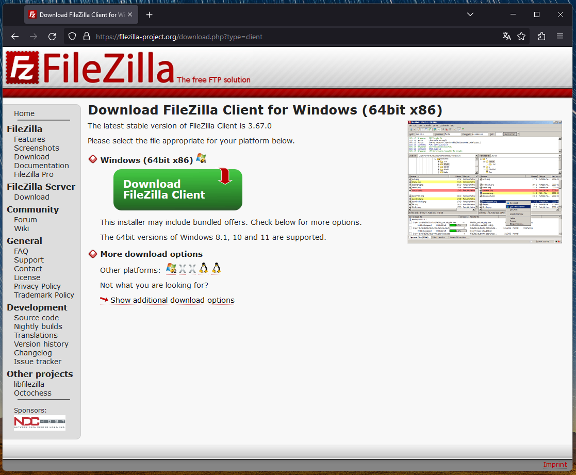Image resolution: width=576 pixels, height=475 pixels.
Task: Open the Support link
Action: coord(29,260)
